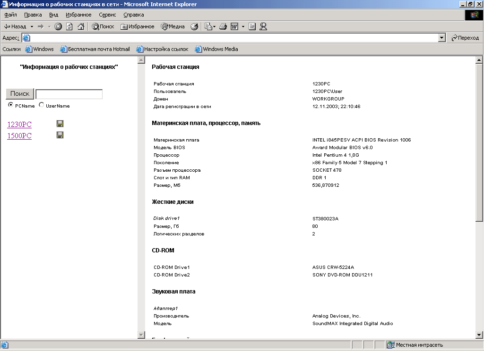Click the Поиск button in left pane
The width and height of the screenshot is (484, 351).
pos(20,94)
